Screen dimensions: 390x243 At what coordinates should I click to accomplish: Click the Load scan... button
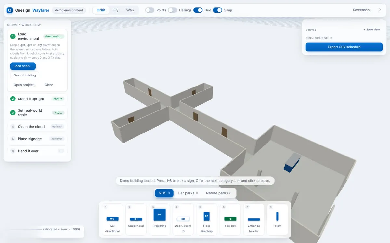23,66
